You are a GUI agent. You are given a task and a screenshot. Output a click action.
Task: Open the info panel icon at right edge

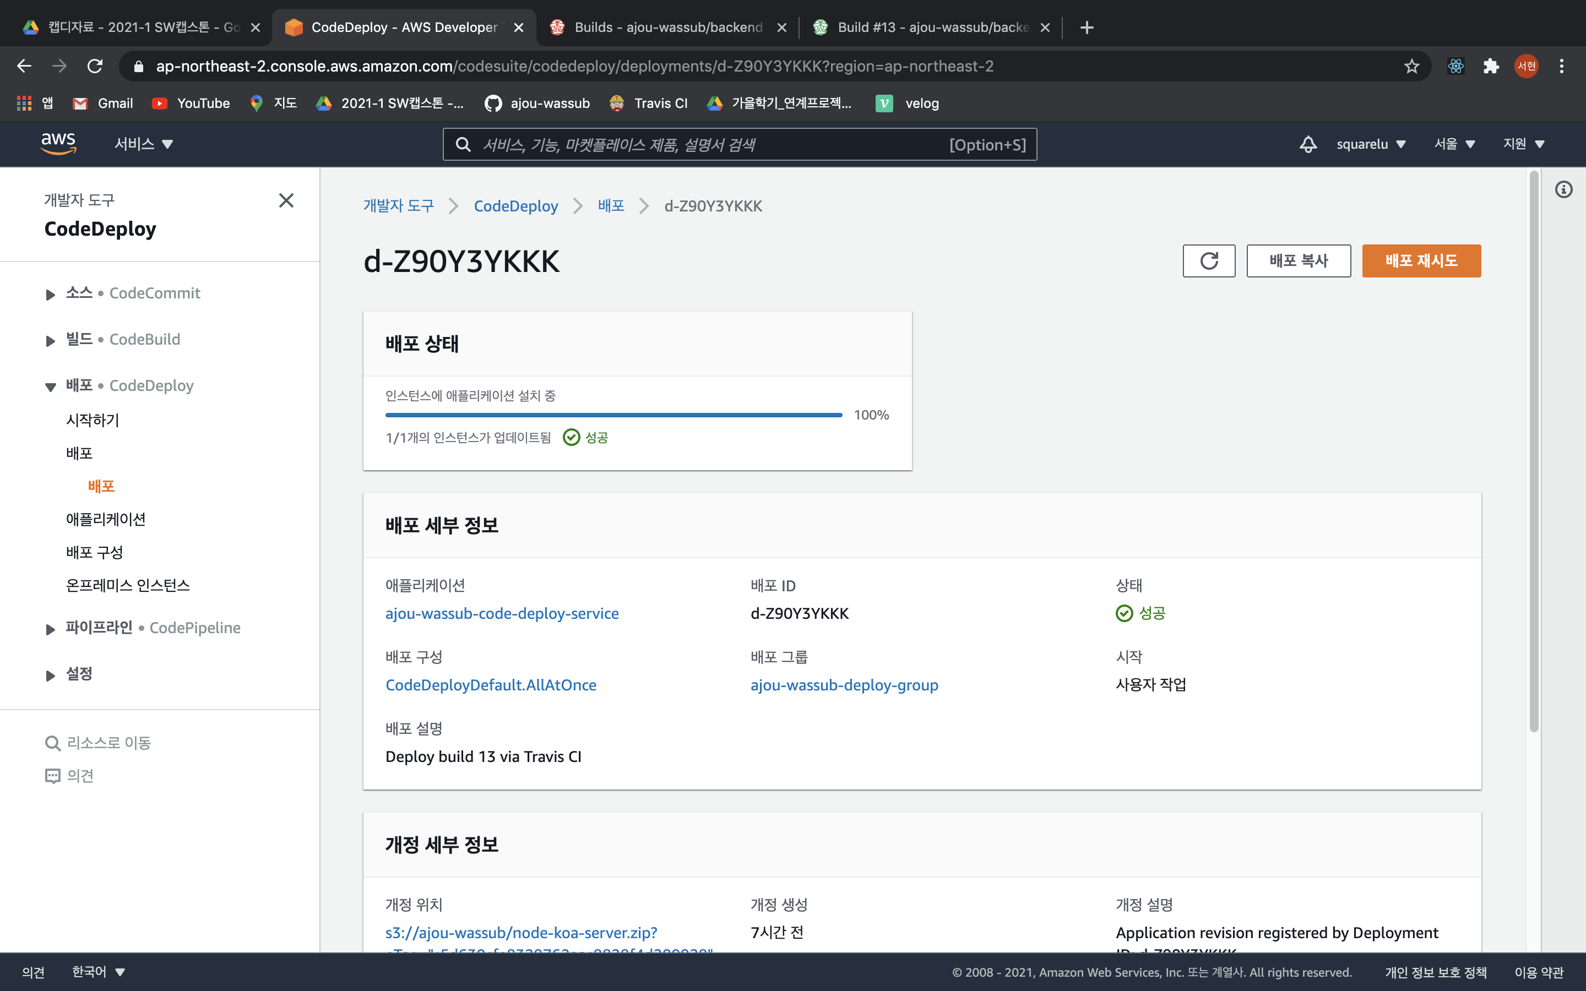pyautogui.click(x=1564, y=189)
